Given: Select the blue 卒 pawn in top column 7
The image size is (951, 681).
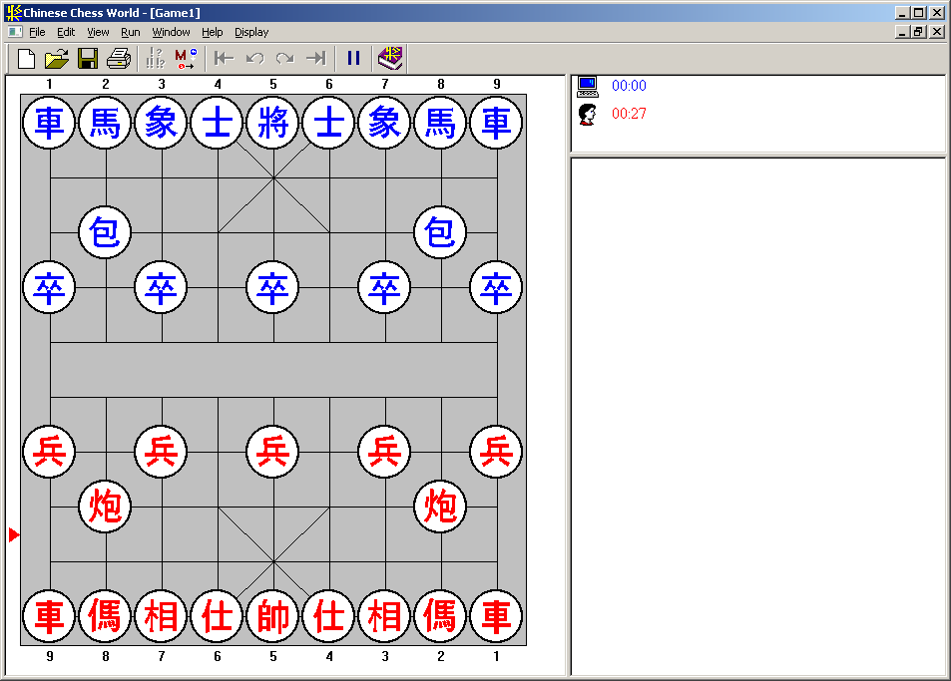Looking at the screenshot, I should pos(384,287).
